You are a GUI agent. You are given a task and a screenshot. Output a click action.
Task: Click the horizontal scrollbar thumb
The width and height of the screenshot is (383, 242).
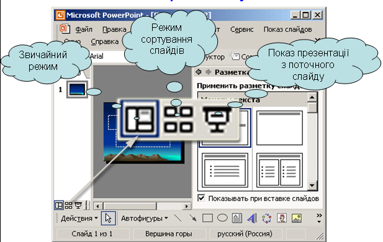[x=130, y=206]
